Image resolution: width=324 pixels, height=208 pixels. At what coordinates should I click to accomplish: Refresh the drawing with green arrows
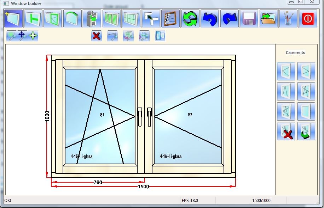coord(190,19)
